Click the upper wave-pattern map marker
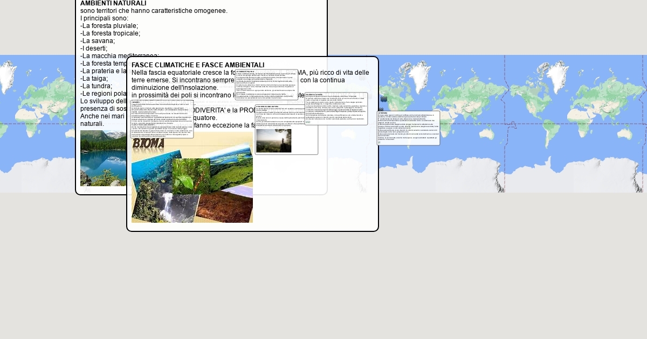647x339 pixels. 384,99
